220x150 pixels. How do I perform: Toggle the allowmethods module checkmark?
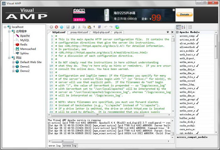pos(197,47)
